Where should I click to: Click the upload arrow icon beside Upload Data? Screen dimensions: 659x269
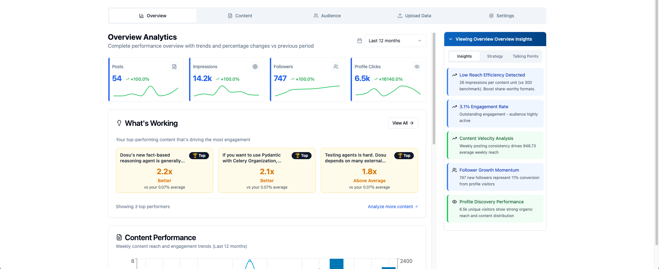pos(400,16)
